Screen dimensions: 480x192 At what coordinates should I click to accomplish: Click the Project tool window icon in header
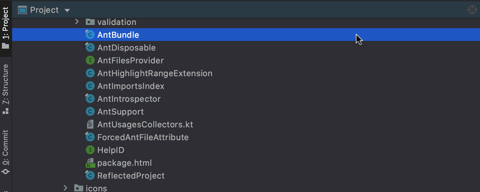point(22,10)
